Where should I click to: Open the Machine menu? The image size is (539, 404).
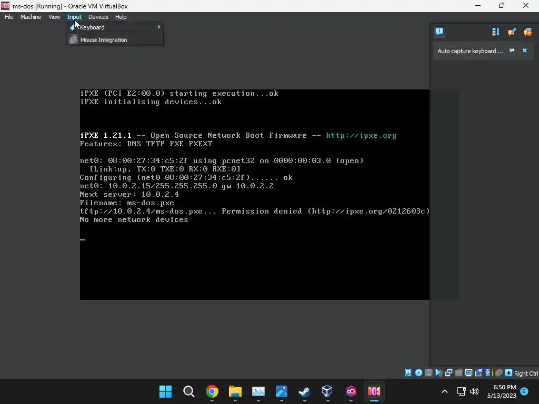click(x=31, y=17)
